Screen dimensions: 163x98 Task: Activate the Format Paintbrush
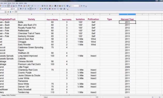click(32, 6)
